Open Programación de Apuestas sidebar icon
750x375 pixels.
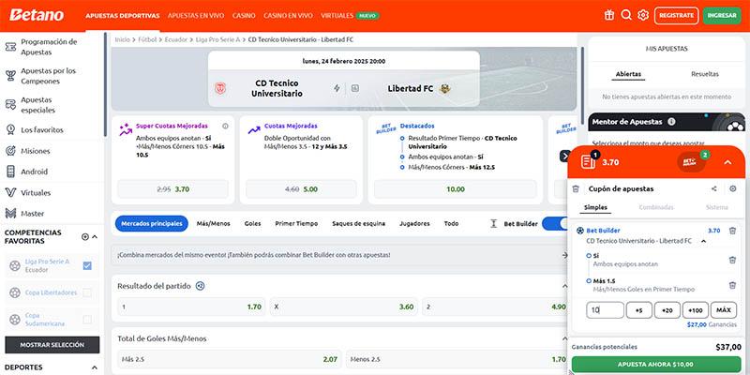point(10,47)
